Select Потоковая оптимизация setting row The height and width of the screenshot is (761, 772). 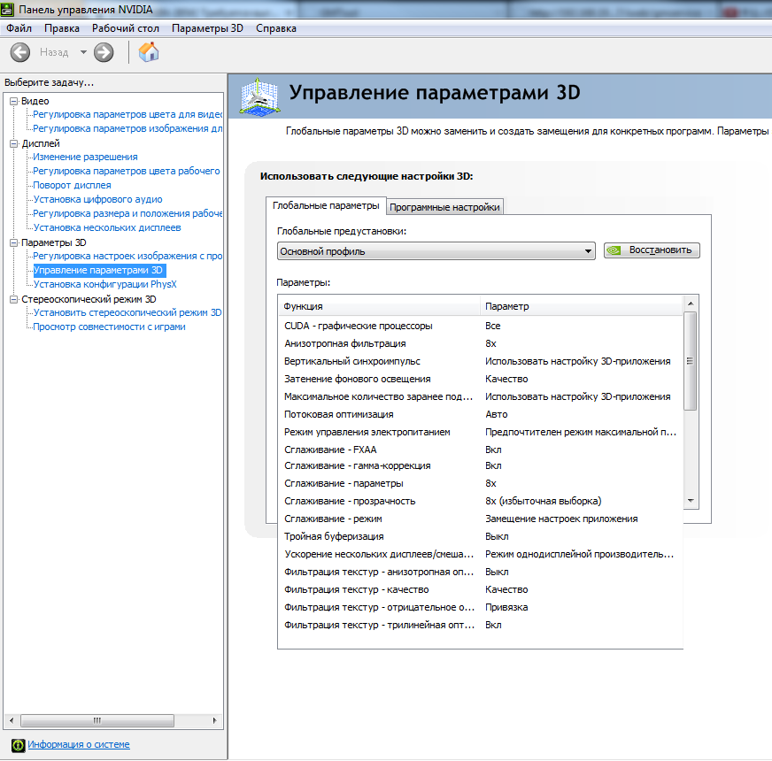[x=481, y=414]
